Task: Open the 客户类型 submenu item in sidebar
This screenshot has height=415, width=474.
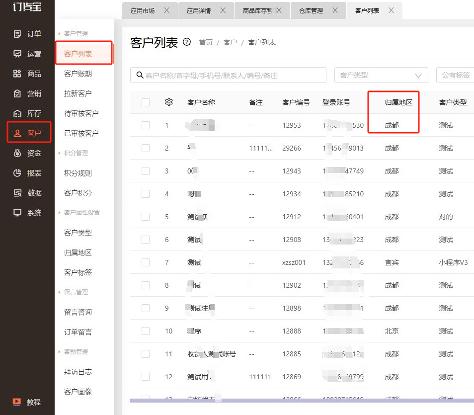Action: [78, 233]
